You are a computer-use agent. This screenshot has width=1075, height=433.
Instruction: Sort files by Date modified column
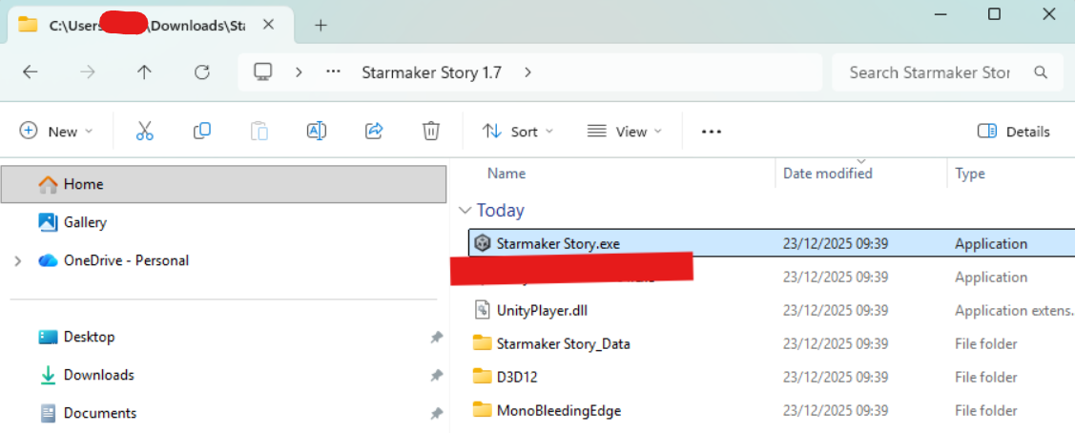(827, 174)
